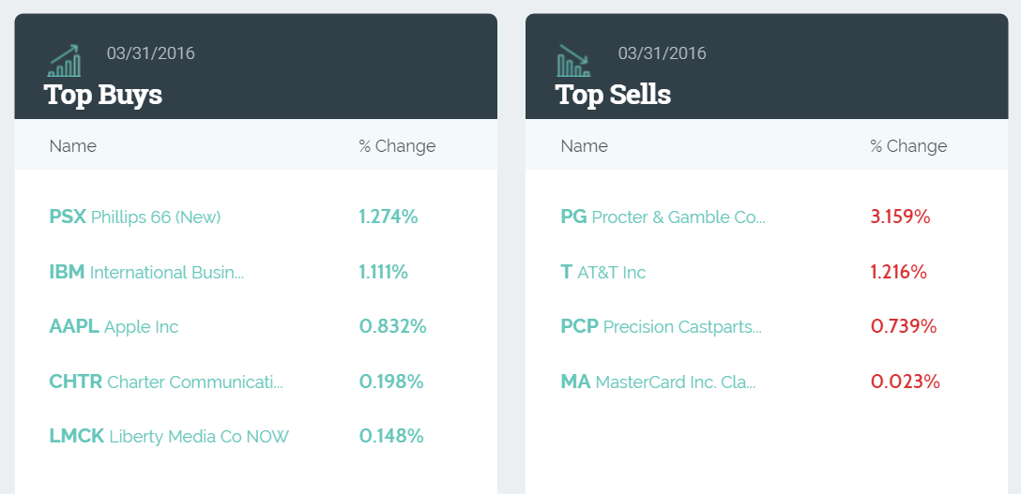Image resolution: width=1021 pixels, height=494 pixels.
Task: Open PCP Precision Castparts entry
Action: click(661, 326)
